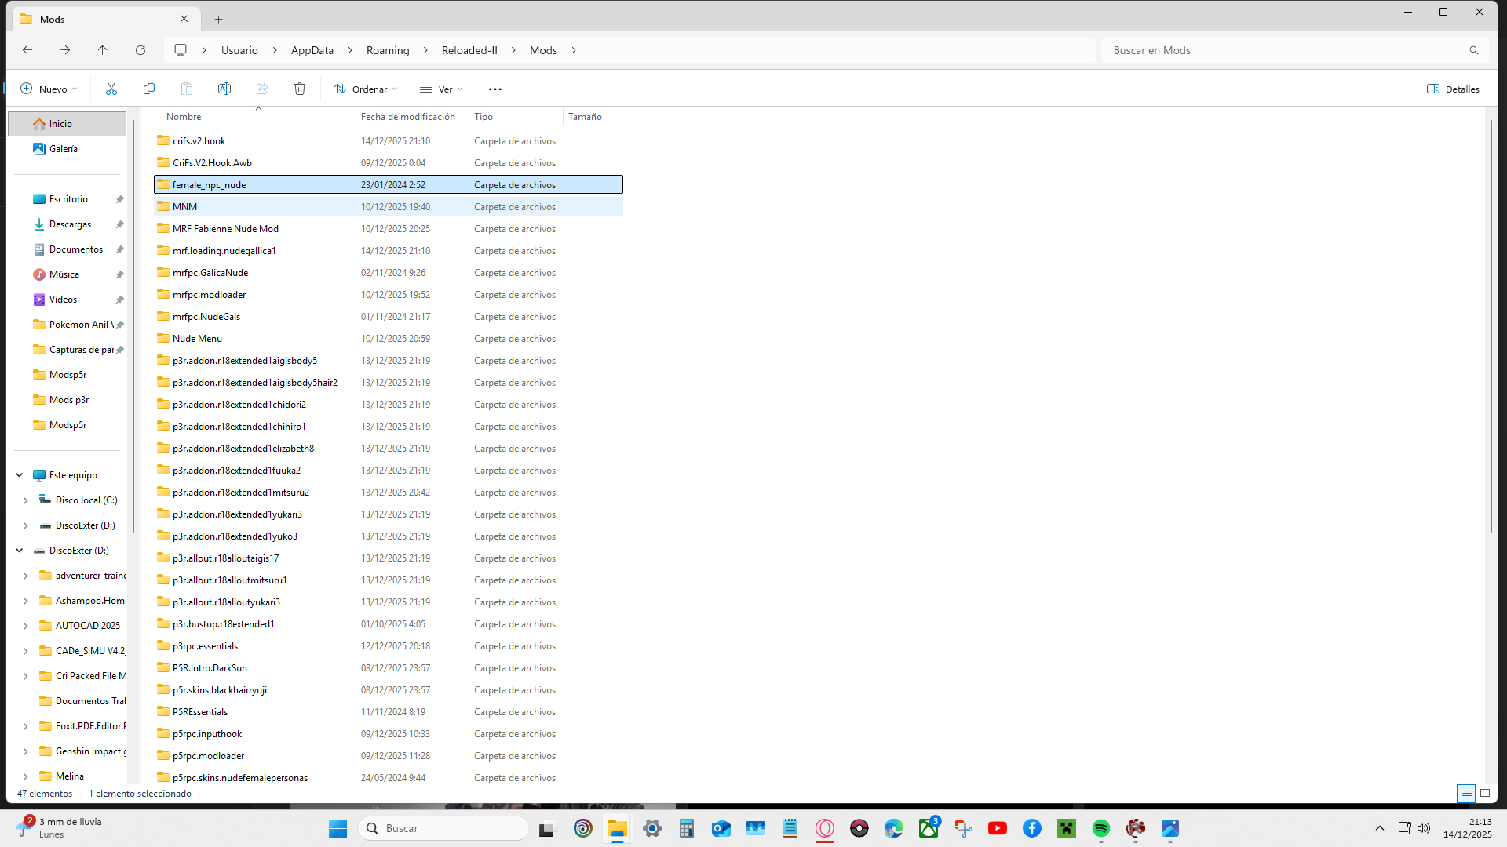Go forward with the right arrow
Image resolution: width=1507 pixels, height=847 pixels.
pos(65,50)
